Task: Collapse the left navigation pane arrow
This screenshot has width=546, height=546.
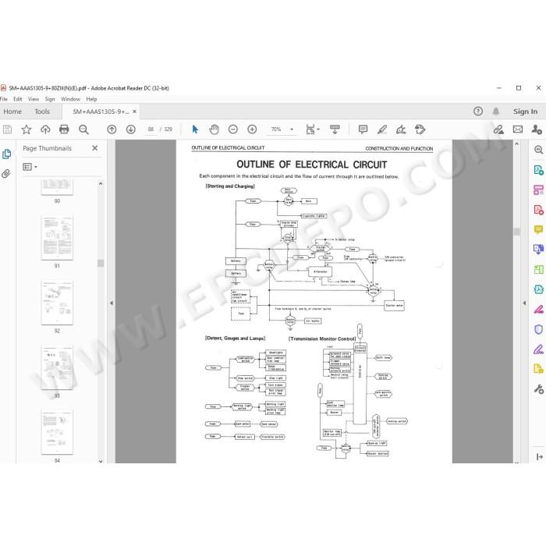Action: pos(112,303)
